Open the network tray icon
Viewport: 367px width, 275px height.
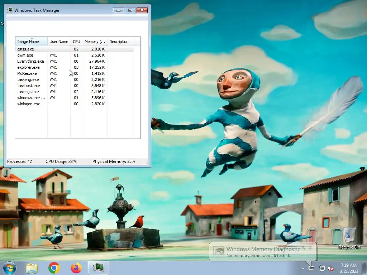pos(322,269)
